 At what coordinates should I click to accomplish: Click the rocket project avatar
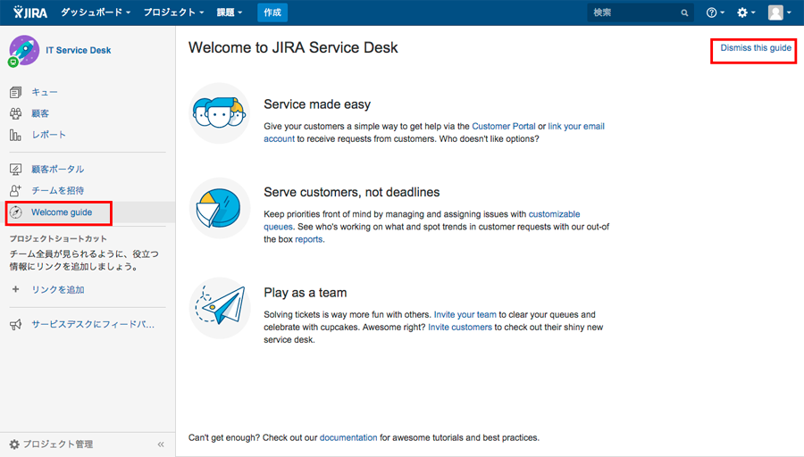[23, 51]
